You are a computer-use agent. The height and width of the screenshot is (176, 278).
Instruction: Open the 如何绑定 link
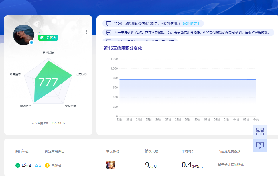click(191, 23)
